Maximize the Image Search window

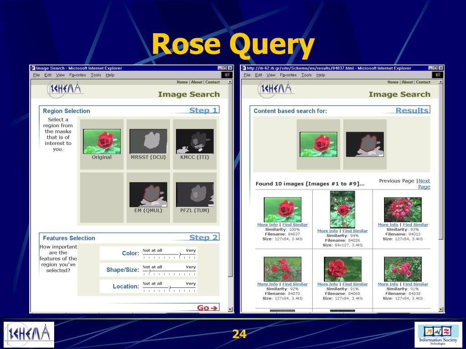click(x=225, y=68)
